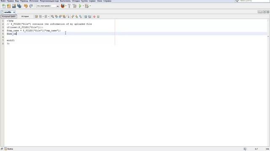Show opened documents list dropdown button
This screenshot has width=270, height=151.
coord(265,12)
